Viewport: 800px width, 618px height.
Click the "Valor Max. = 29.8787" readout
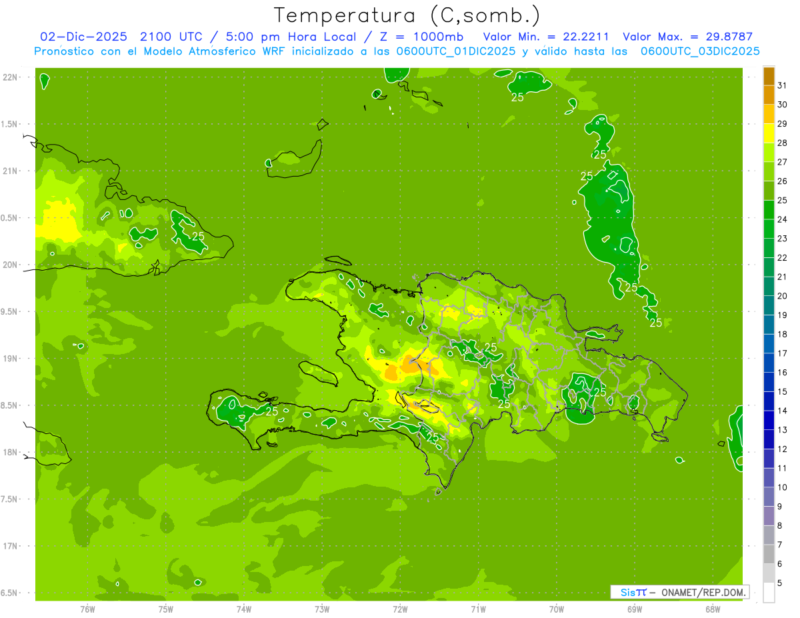pyautogui.click(x=687, y=37)
